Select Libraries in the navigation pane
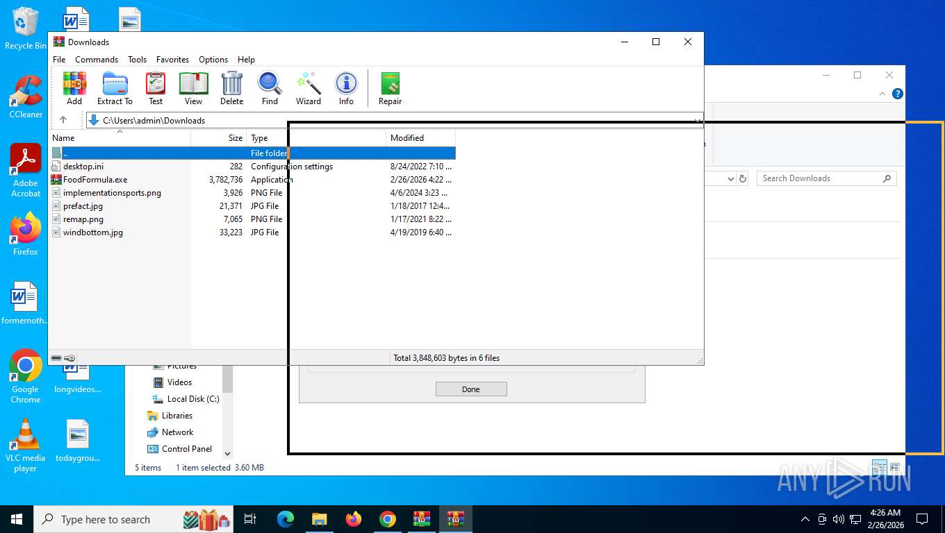945x533 pixels. (x=177, y=416)
